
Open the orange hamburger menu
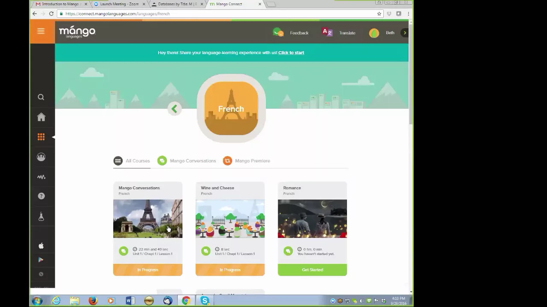coord(41,31)
